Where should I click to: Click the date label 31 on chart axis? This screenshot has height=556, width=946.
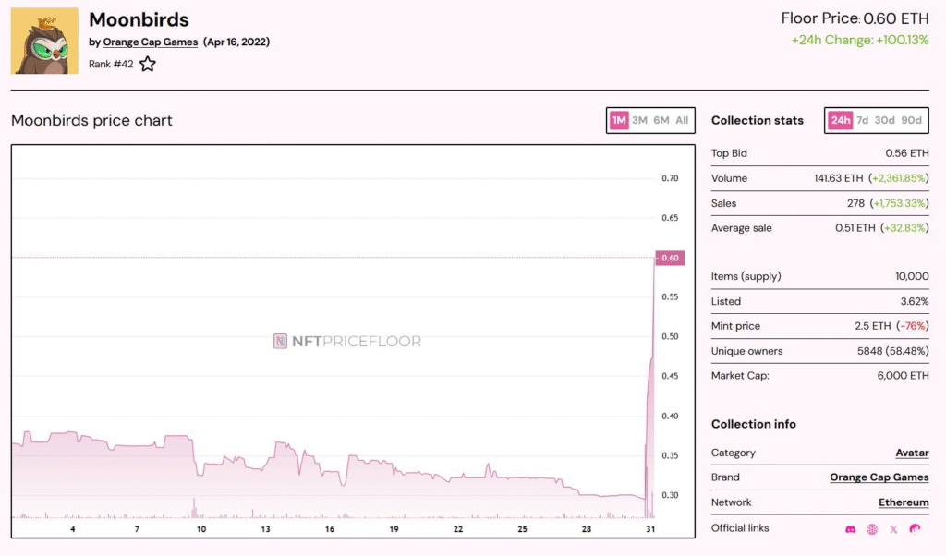(650, 529)
